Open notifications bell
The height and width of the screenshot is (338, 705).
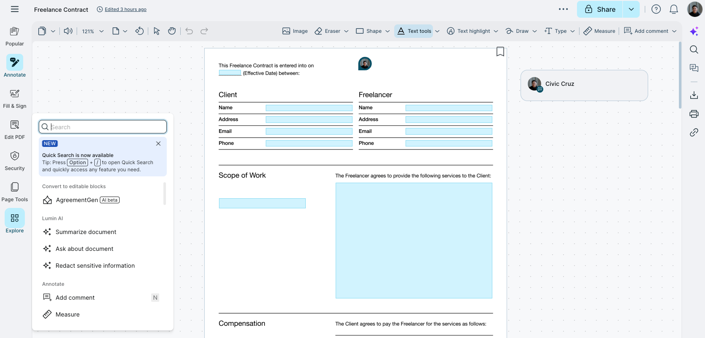pos(674,9)
